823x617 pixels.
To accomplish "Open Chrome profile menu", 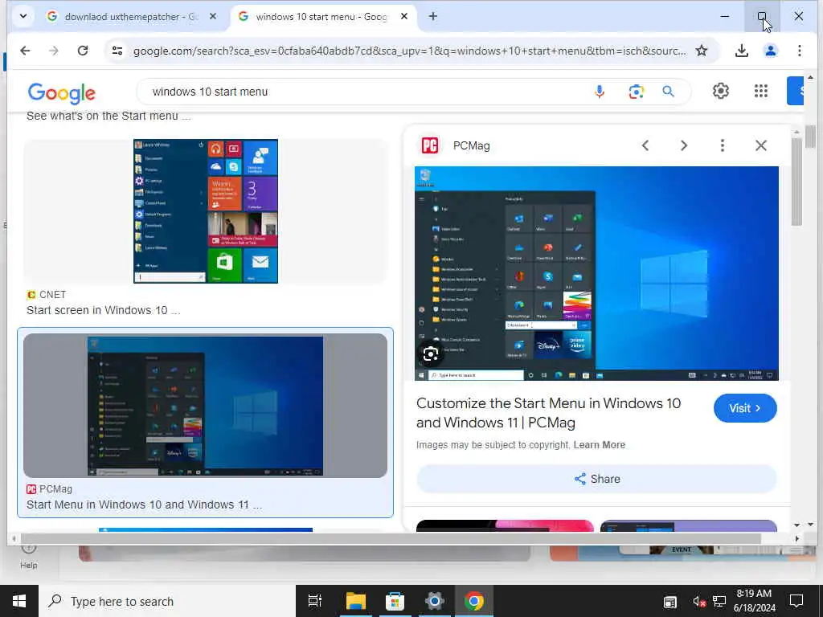I will (x=770, y=51).
